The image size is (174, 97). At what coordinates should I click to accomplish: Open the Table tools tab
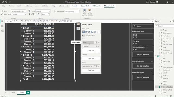[x=97, y=6]
